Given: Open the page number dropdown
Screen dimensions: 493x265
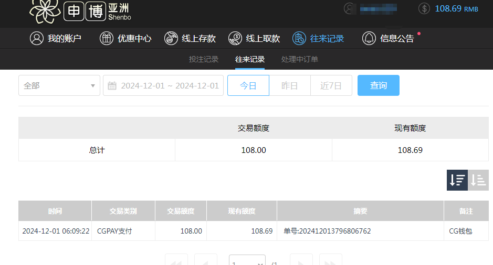Looking at the screenshot, I should [247, 262].
